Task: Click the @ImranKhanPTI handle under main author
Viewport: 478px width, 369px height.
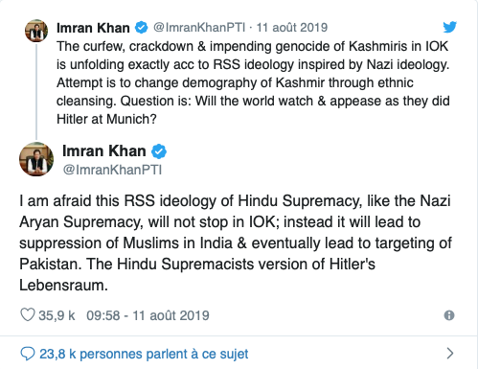Action: tap(112, 170)
